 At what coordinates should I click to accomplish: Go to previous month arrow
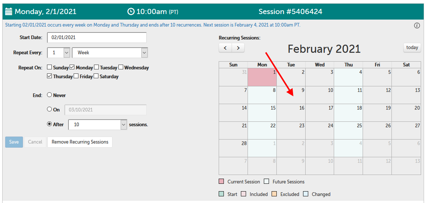(225, 48)
